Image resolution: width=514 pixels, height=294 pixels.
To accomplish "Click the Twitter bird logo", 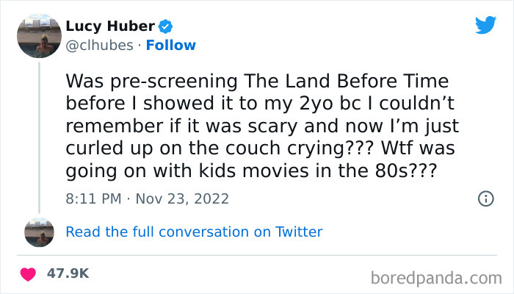I will [485, 25].
